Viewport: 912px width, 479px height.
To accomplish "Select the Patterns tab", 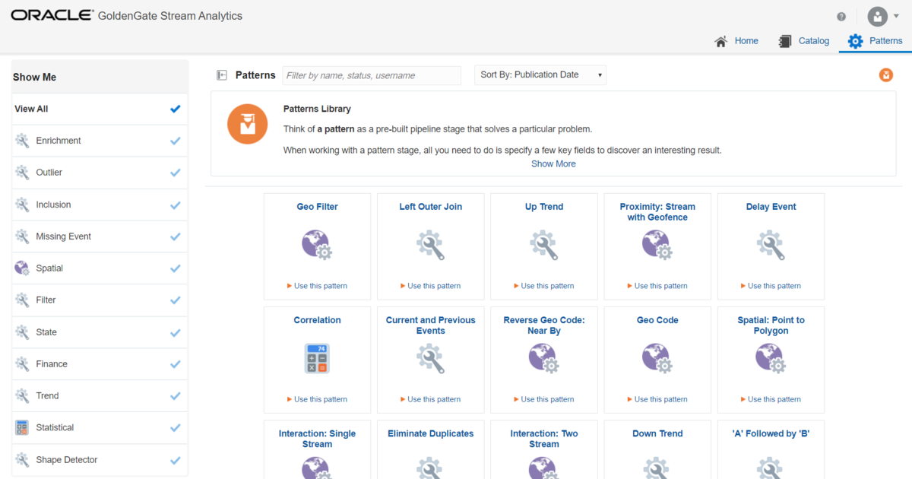I will (x=876, y=41).
